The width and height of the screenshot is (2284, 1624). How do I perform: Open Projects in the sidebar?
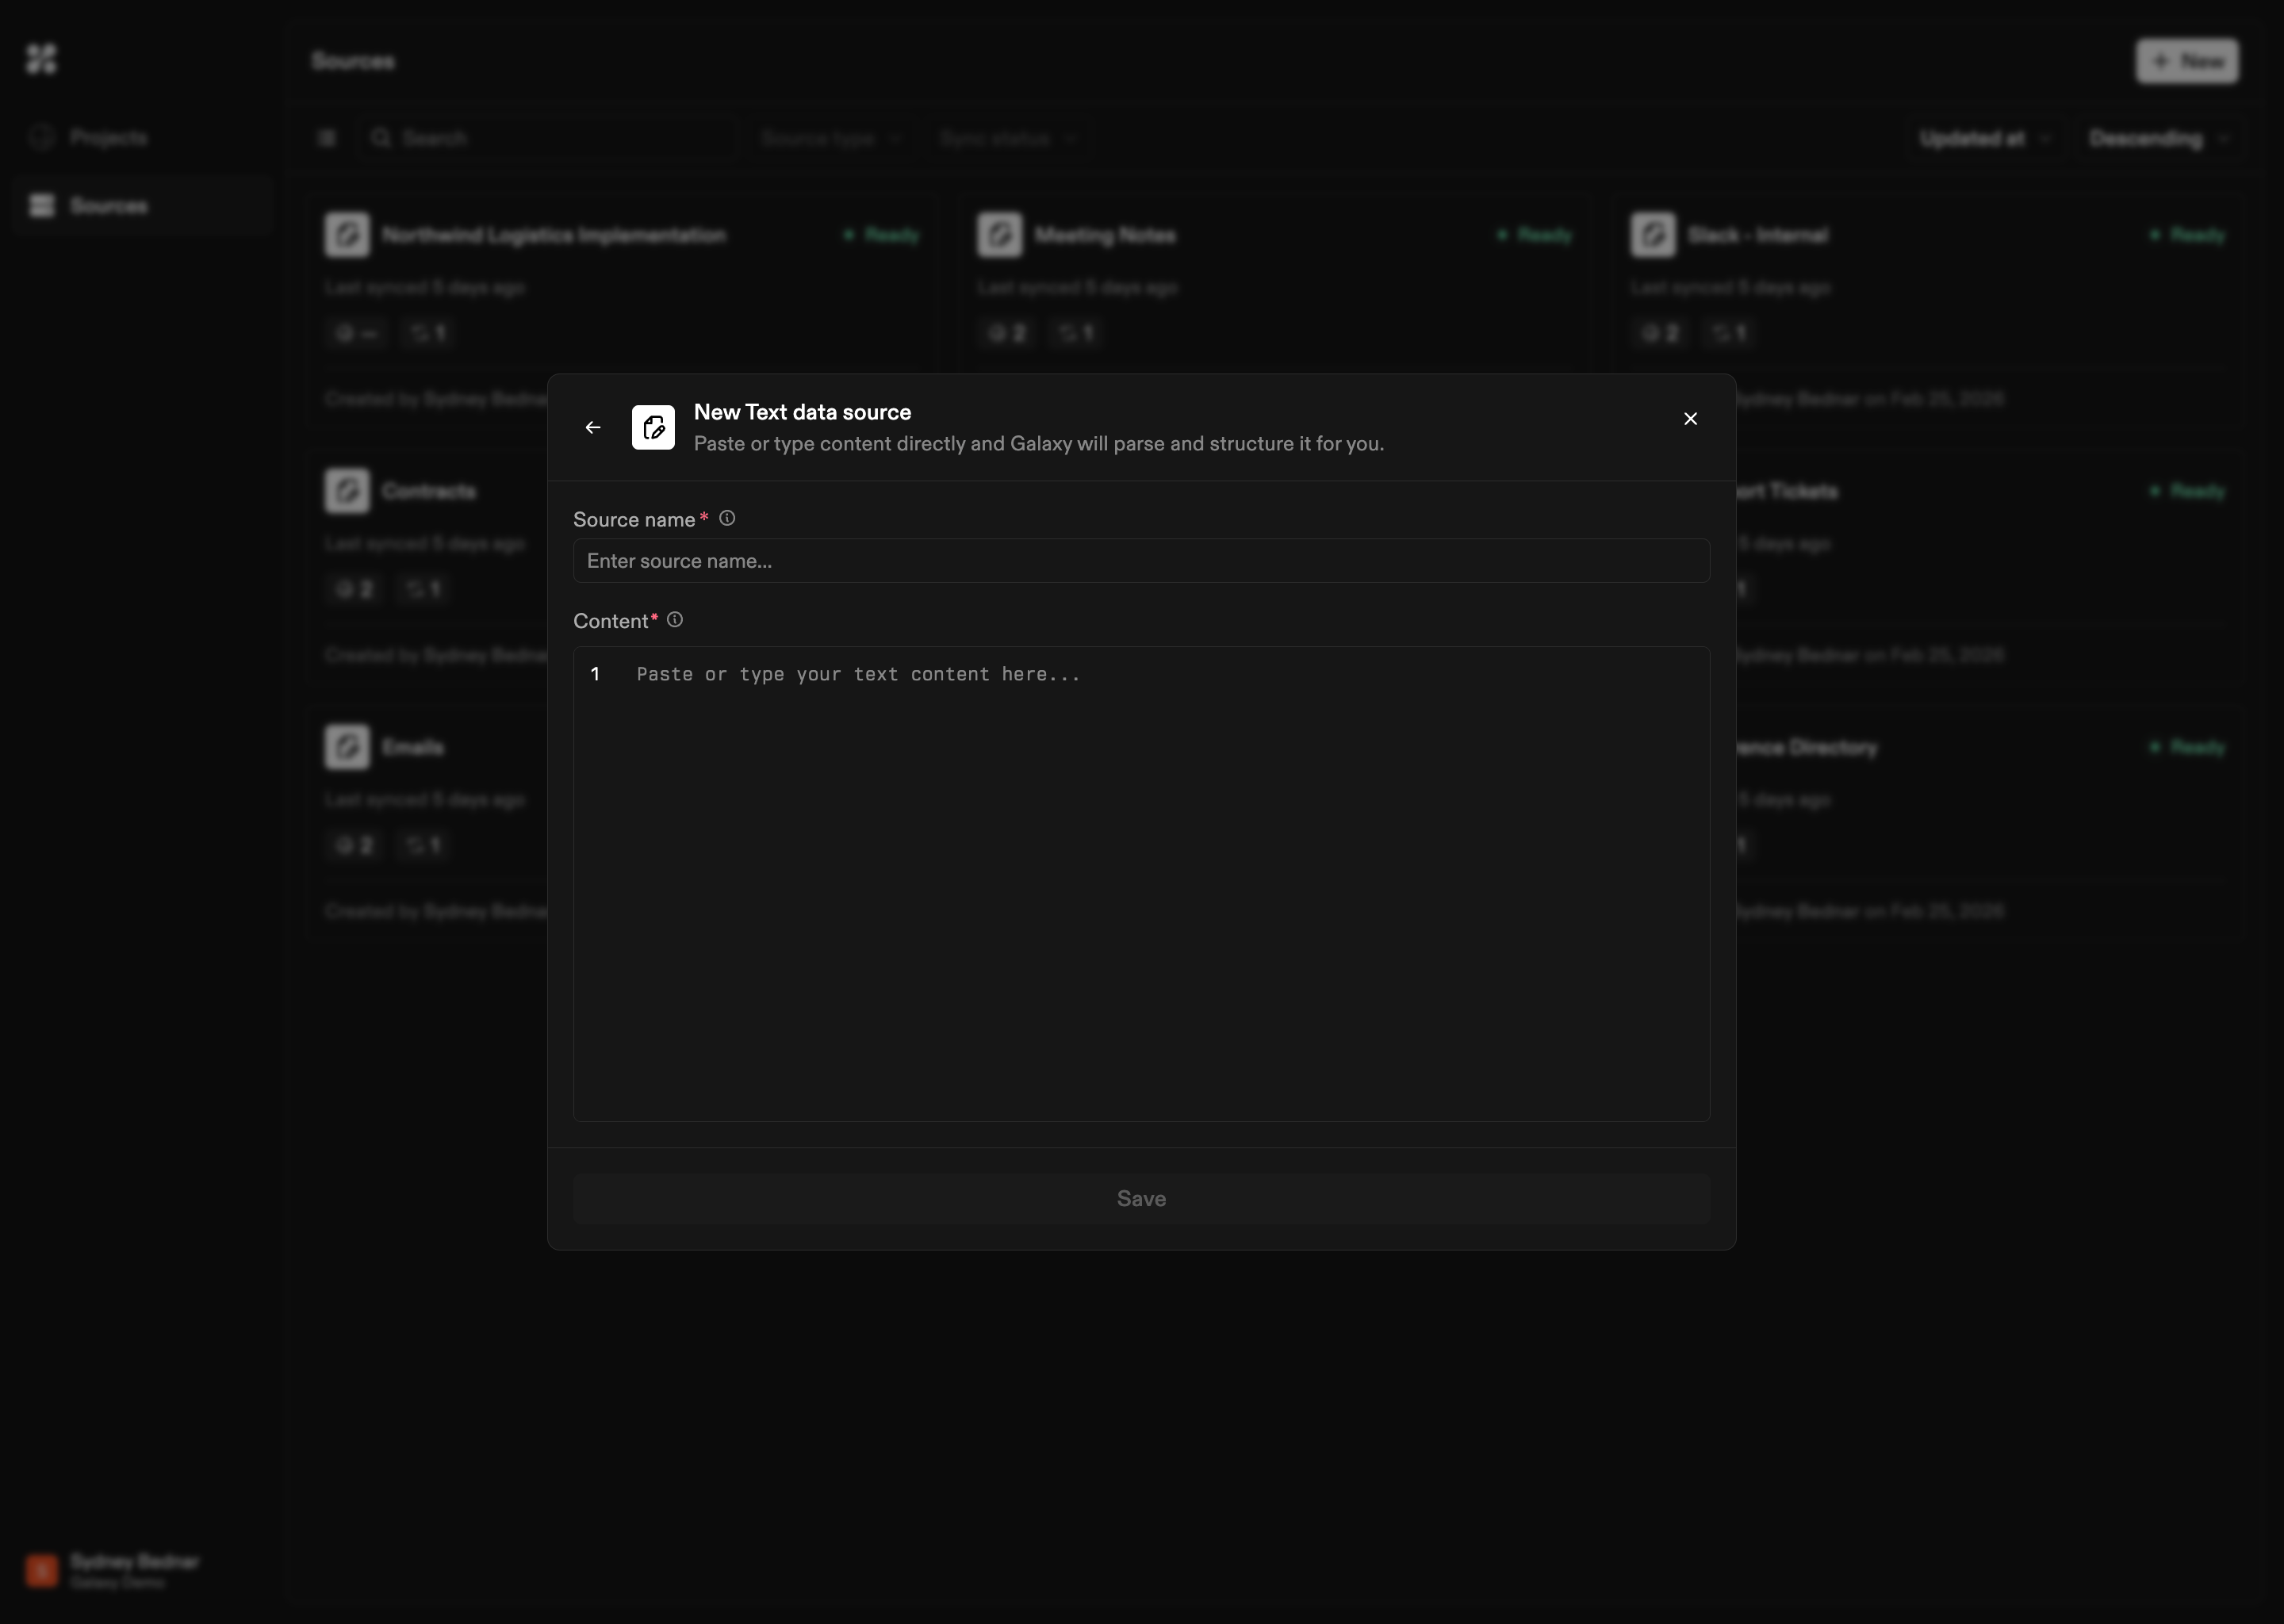(108, 137)
